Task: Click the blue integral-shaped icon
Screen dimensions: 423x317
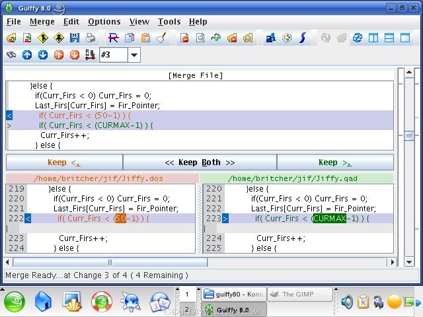Action: pyautogui.click(x=303, y=38)
